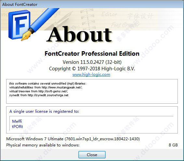Click the 'Microsoft Windows 7 Ultimate' line
Viewport: 184px width, 161px height.
(73, 139)
